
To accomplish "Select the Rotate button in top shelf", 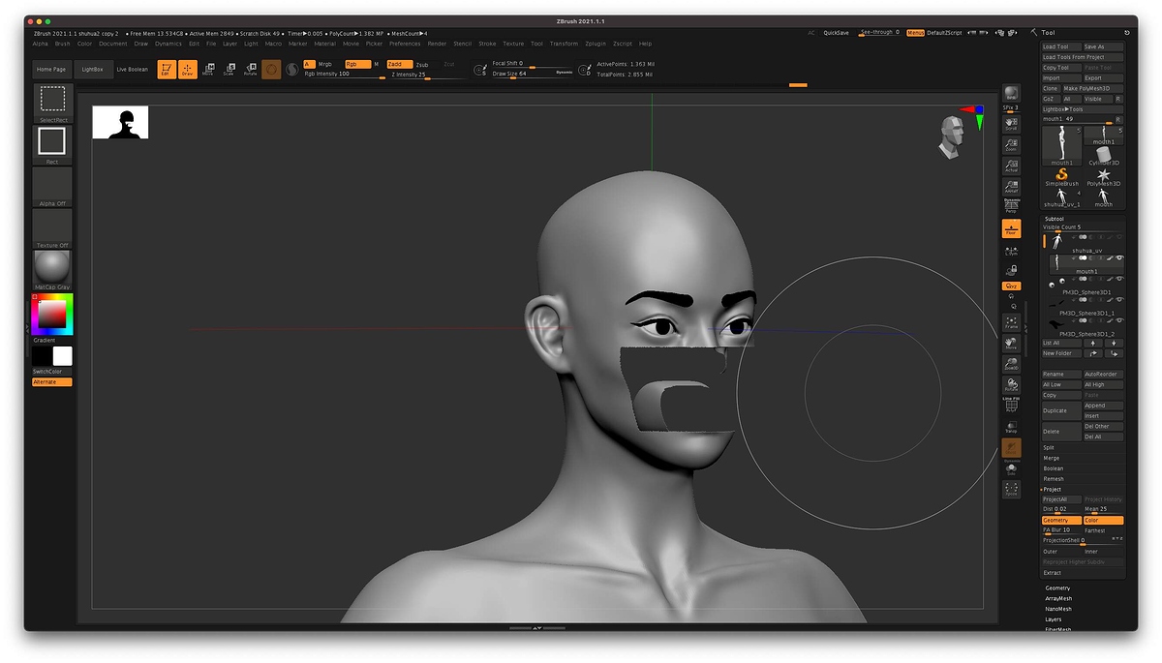I will 250,69.
